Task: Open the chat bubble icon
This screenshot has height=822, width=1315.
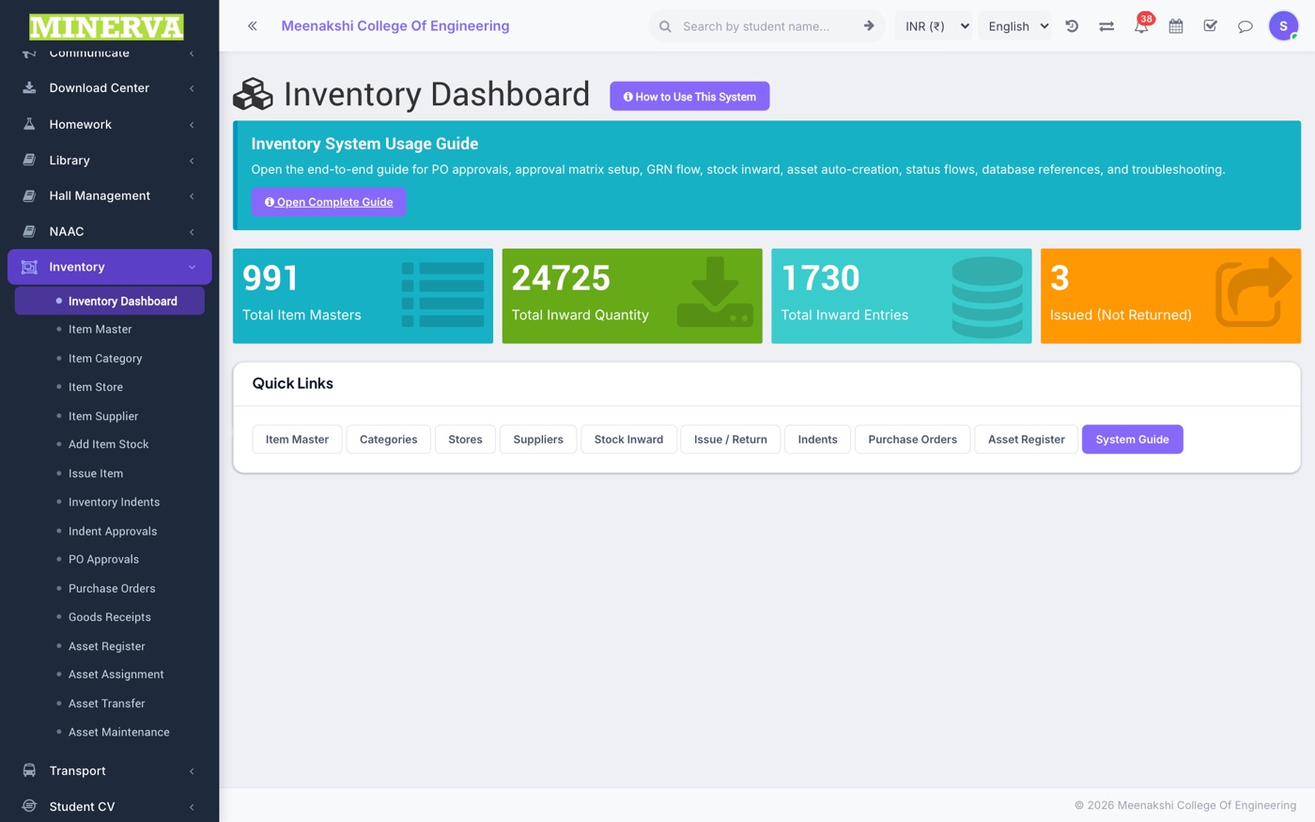Action: coord(1245,26)
